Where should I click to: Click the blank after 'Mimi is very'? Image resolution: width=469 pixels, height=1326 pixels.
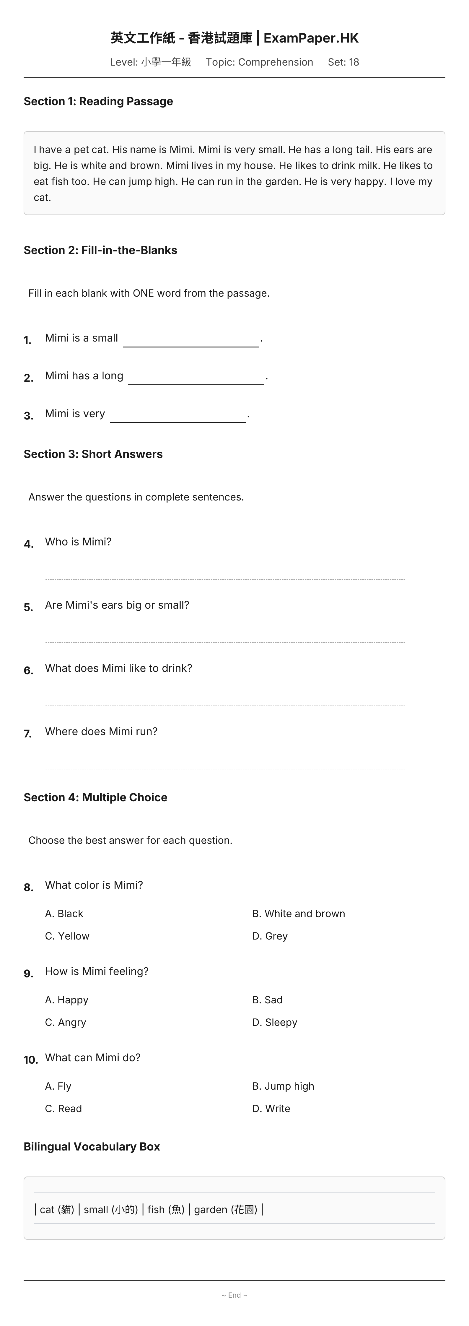pos(177,415)
